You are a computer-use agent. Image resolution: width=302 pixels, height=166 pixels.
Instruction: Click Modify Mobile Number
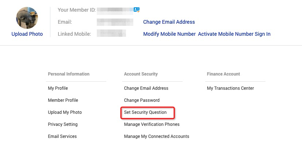coord(169,34)
